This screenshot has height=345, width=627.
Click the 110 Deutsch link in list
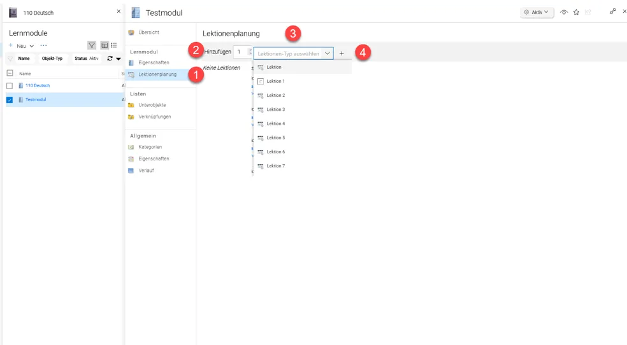(38, 85)
